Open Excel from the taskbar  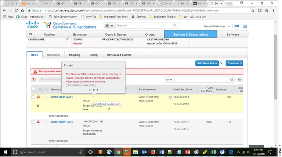click(213, 152)
